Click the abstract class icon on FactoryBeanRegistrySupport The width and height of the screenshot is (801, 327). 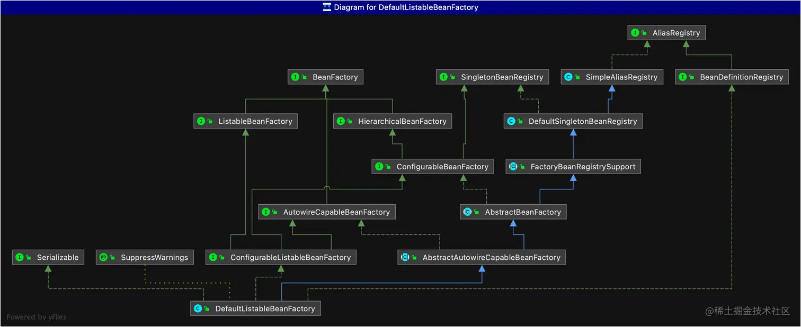click(x=513, y=167)
